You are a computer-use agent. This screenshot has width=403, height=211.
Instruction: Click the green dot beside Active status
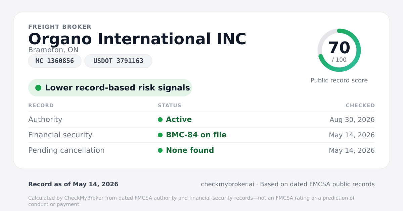(x=160, y=120)
